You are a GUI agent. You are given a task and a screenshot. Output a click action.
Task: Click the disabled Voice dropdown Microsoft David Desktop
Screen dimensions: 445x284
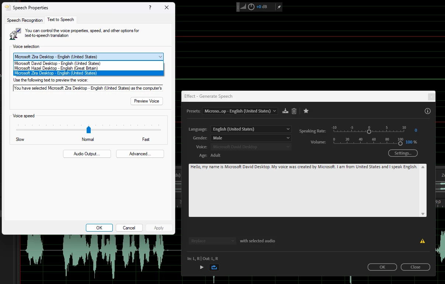pos(251,147)
